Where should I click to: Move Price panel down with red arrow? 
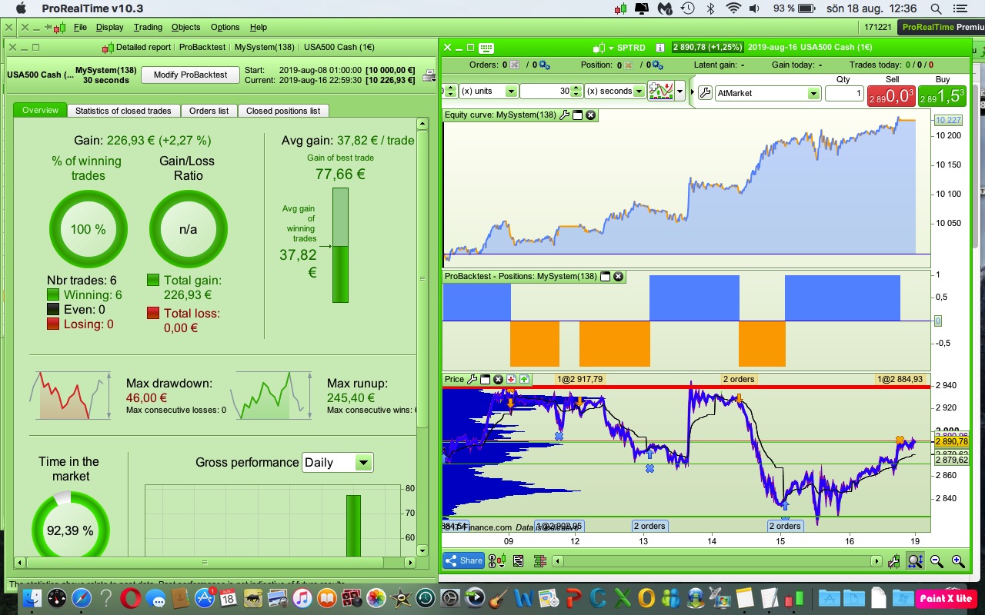point(511,379)
